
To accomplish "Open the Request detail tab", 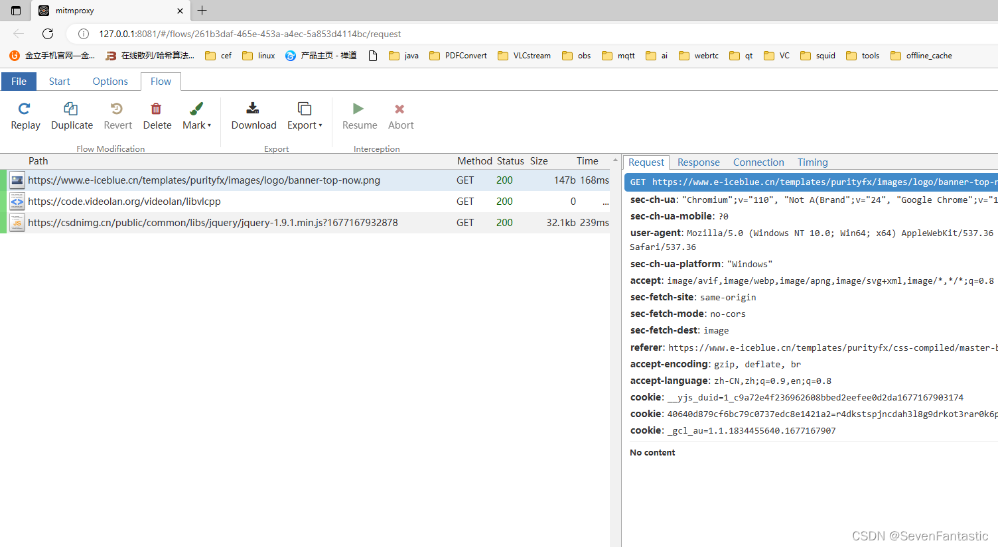I will (646, 162).
